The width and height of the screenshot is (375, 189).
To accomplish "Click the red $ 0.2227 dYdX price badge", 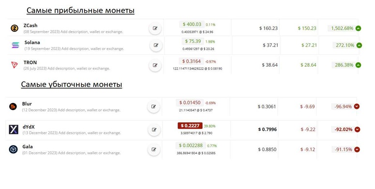I will (190, 126).
